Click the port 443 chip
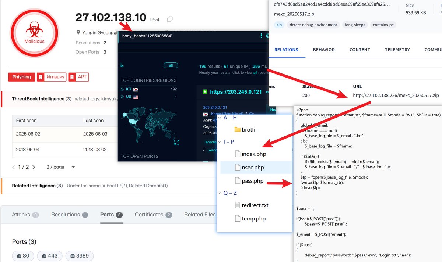The image size is (442, 262). [50, 256]
